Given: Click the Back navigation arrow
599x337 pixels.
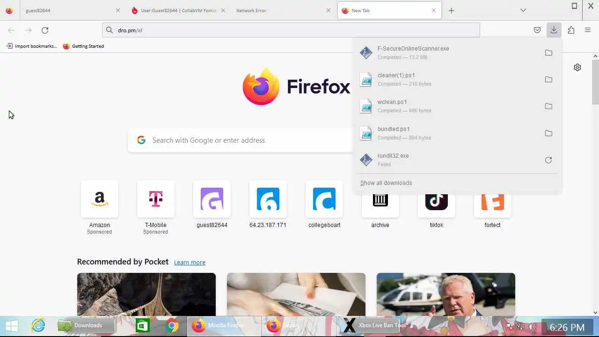Looking at the screenshot, I should (11, 30).
